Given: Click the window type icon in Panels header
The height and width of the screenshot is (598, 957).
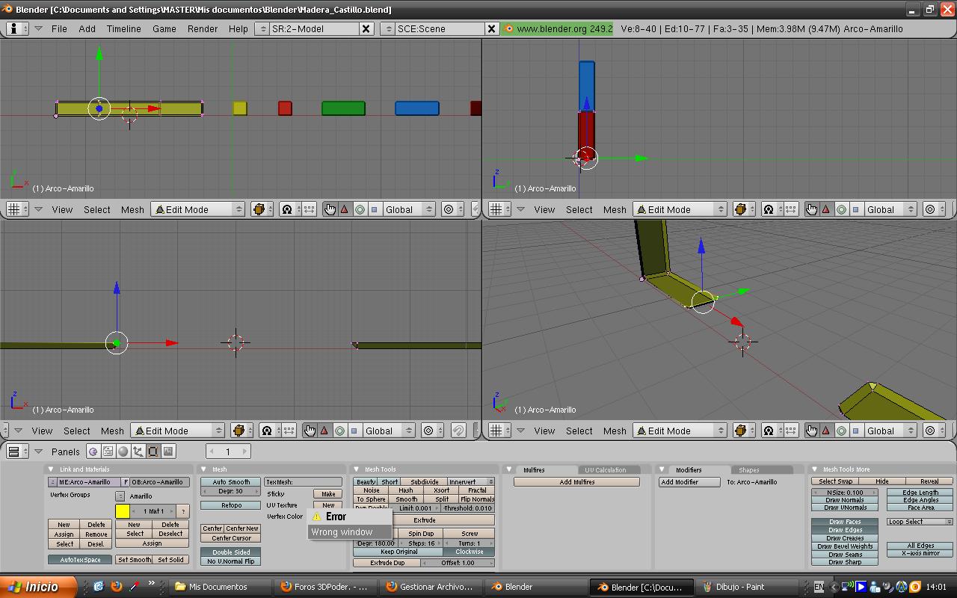Looking at the screenshot, I should coord(16,451).
